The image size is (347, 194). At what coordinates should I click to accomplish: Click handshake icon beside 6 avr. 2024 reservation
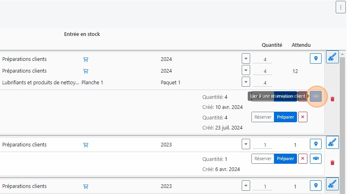(316, 159)
